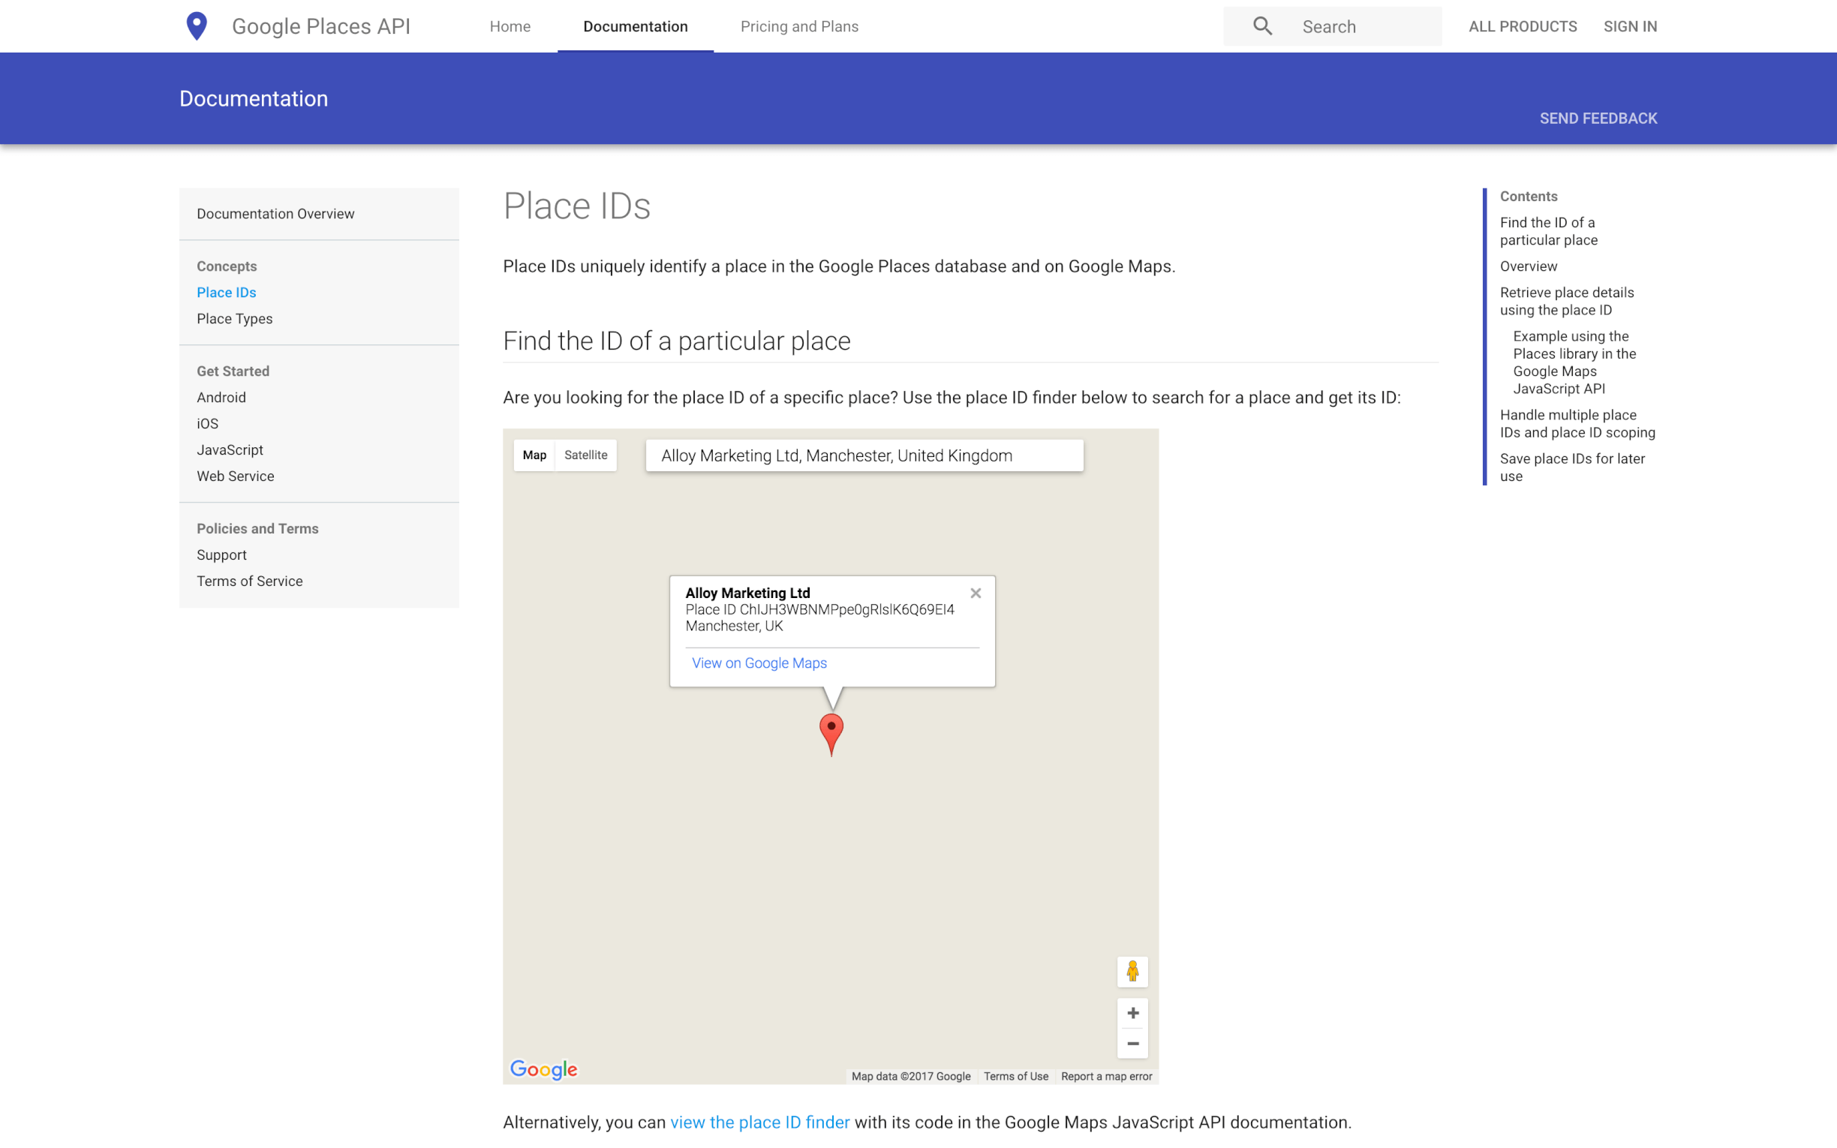
Task: Click the search magnifier icon
Action: [x=1262, y=26]
